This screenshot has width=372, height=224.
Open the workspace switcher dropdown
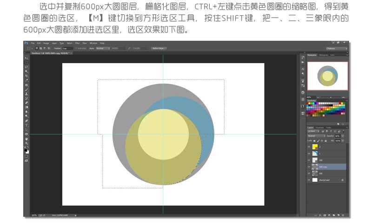pyautogui.click(x=337, y=48)
